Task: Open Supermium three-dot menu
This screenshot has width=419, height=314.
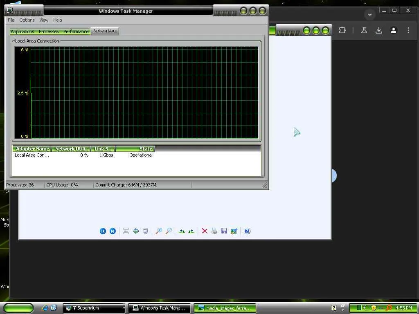Action: click(408, 30)
